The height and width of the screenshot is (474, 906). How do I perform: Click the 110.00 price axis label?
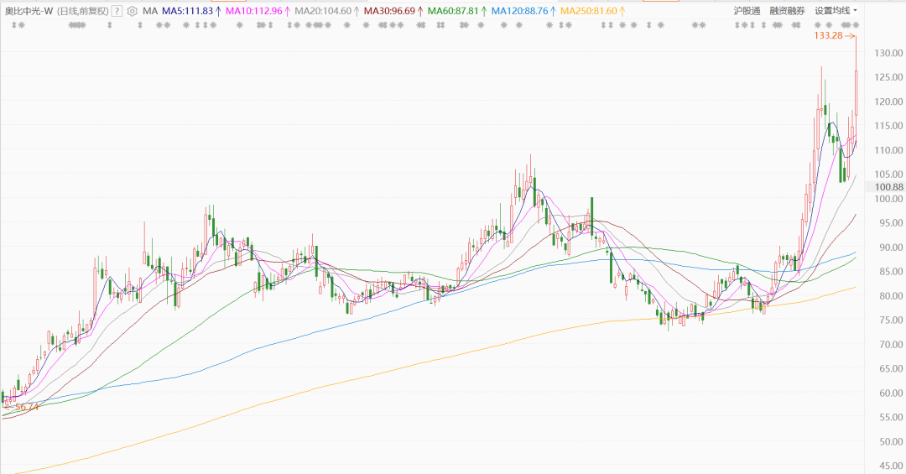tap(888, 149)
